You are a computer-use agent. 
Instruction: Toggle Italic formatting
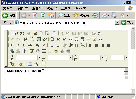click(x=18, y=45)
